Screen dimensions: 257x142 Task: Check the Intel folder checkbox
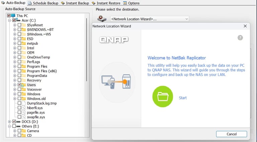coord(19,48)
